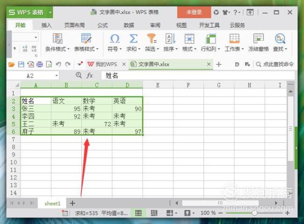304x224 pixels.
Task: Open the 插入 ribbon tab
Action: [46, 25]
